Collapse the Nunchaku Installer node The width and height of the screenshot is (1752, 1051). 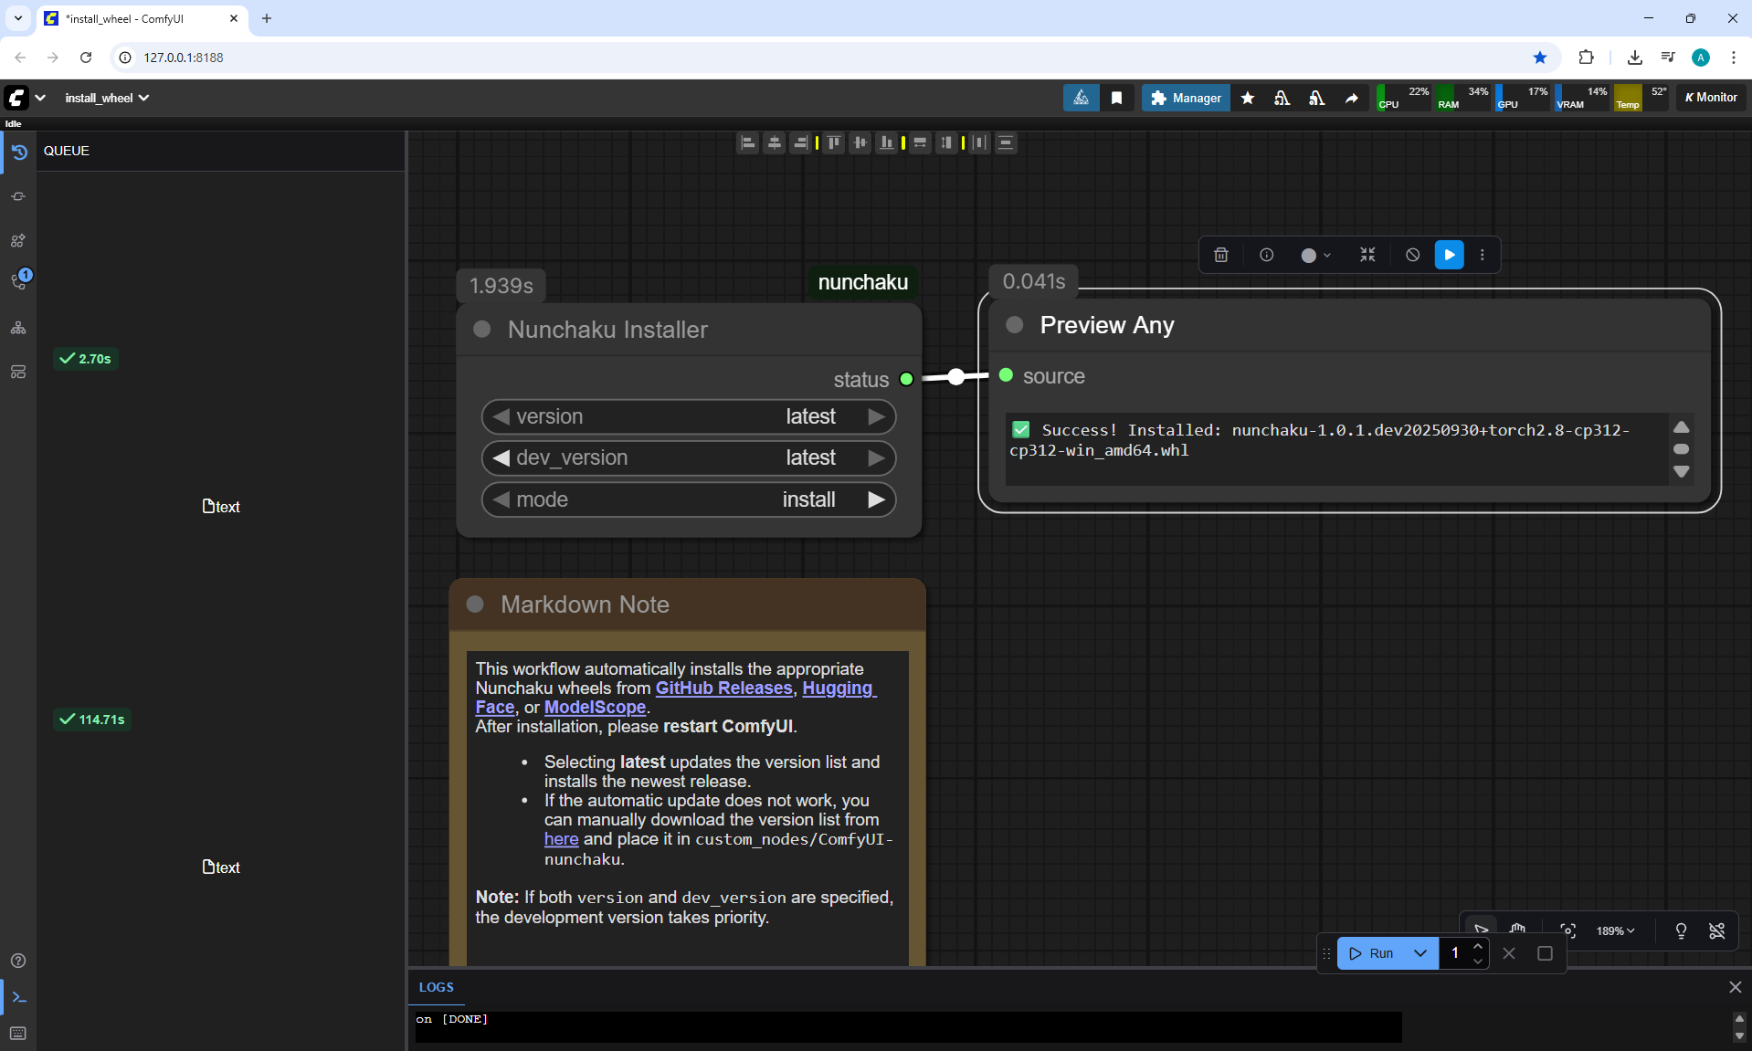click(482, 330)
